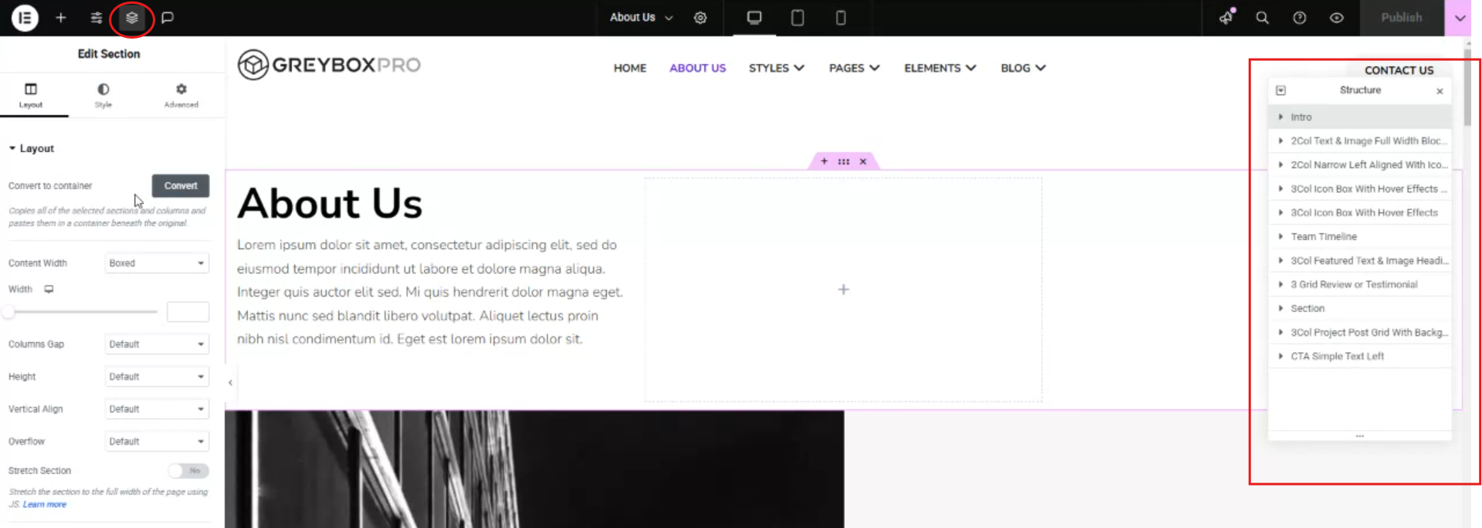
Task: Click the Width slider handle
Action: pyautogui.click(x=8, y=312)
